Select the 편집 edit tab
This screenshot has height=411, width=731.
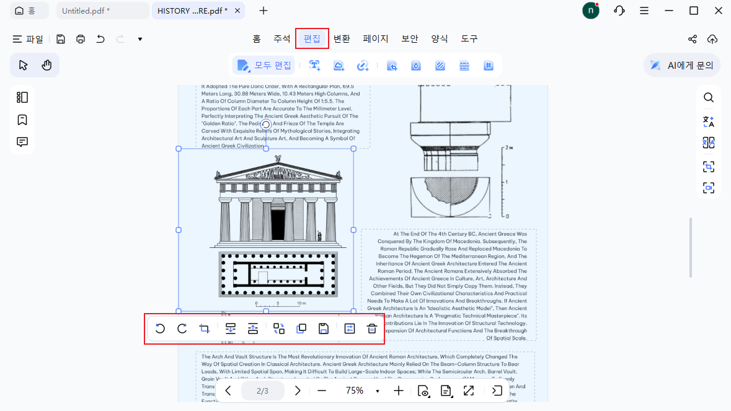(312, 38)
